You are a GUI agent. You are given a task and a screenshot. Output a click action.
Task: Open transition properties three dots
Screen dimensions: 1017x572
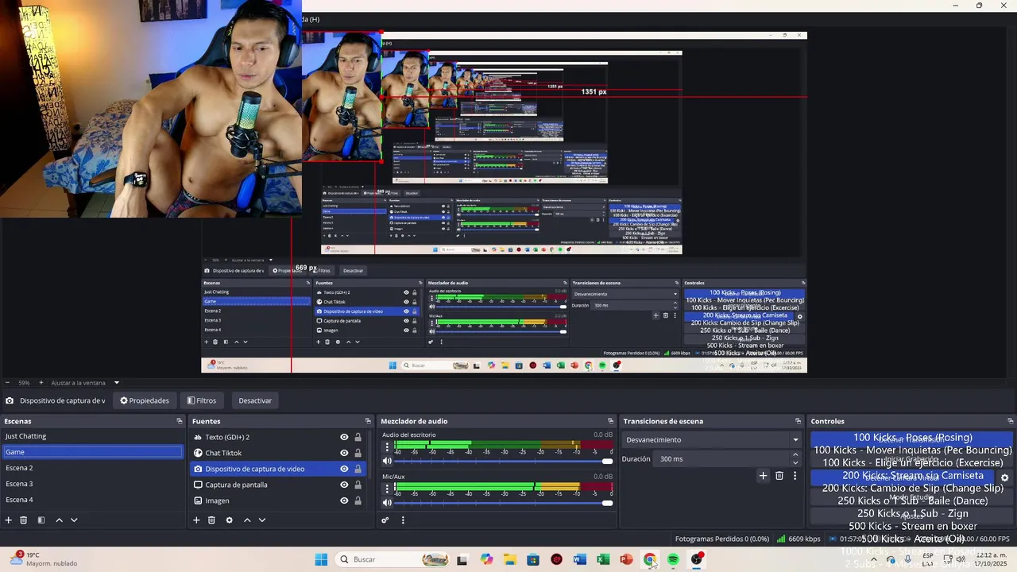click(795, 476)
